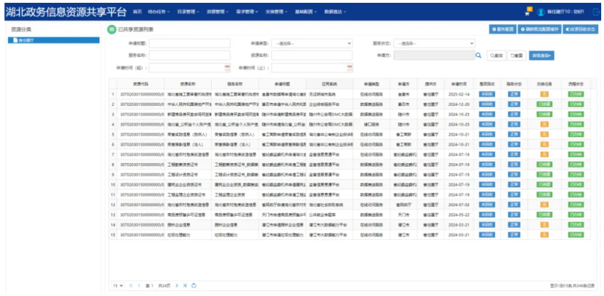This screenshot has width=604, height=296.
Task: Open the page size selector showing 15
Action: tap(117, 285)
